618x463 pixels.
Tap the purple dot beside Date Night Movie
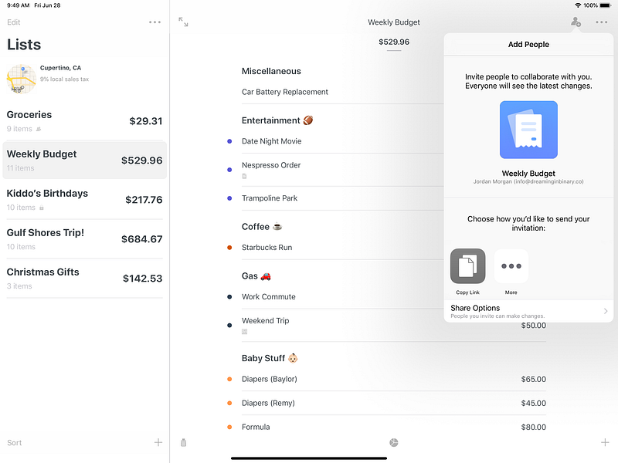229,141
